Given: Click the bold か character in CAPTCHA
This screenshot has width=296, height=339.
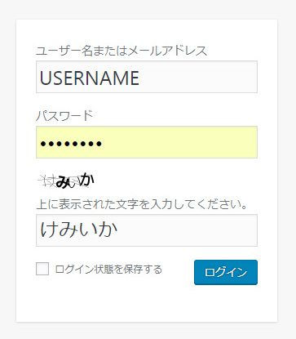Looking at the screenshot, I should (87, 180).
